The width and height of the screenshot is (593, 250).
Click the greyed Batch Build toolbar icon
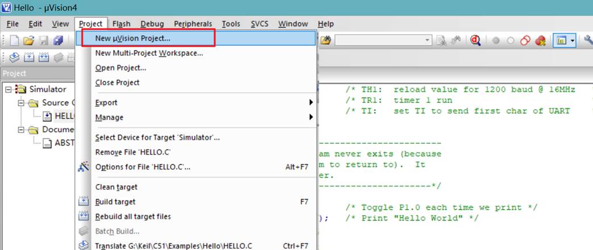(x=58, y=57)
